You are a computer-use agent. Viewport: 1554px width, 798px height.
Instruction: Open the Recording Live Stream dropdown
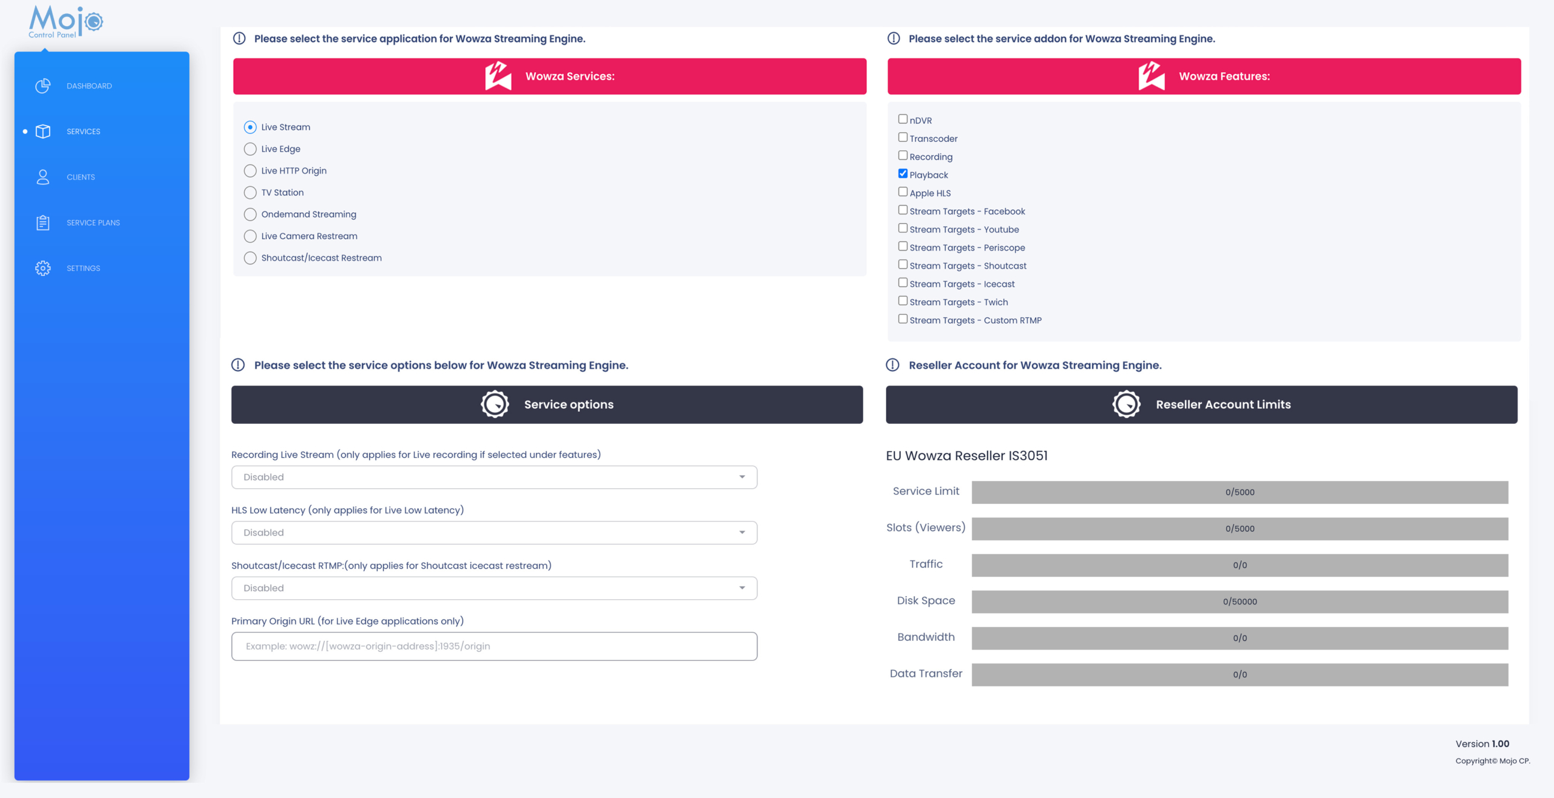pyautogui.click(x=494, y=477)
